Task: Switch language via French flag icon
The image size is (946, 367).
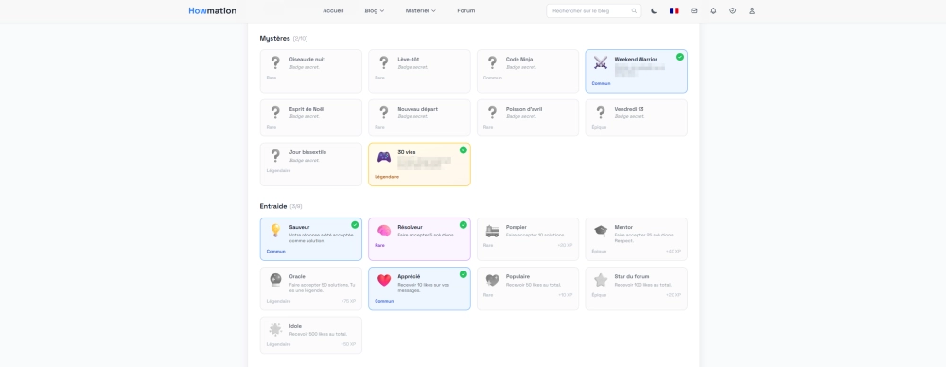Action: [674, 10]
